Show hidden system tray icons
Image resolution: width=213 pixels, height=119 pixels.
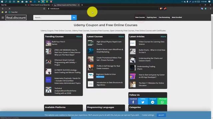pos(182,2)
